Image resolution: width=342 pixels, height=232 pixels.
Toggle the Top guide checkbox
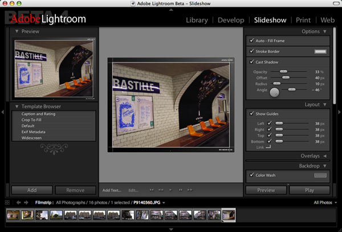[x=270, y=135]
